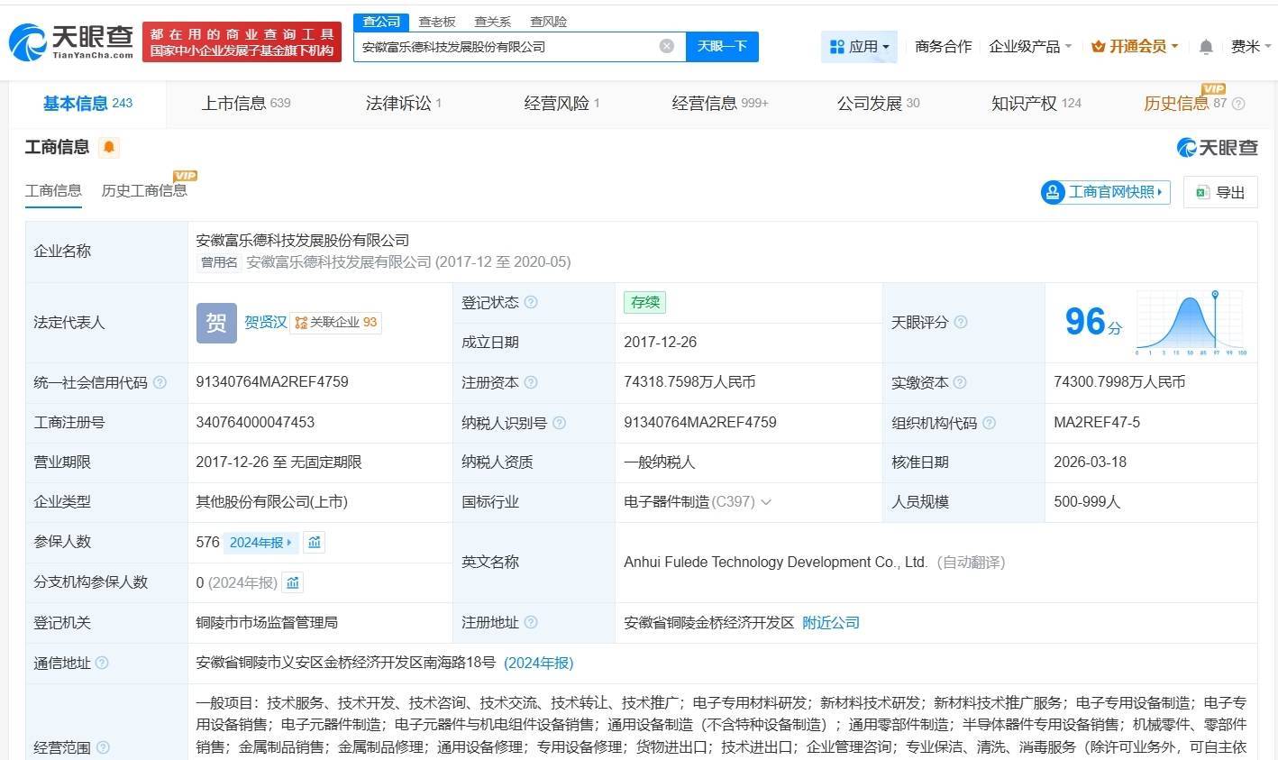Clear the search box with X icon
Viewport: 1278px width, 760px height.
point(667,46)
